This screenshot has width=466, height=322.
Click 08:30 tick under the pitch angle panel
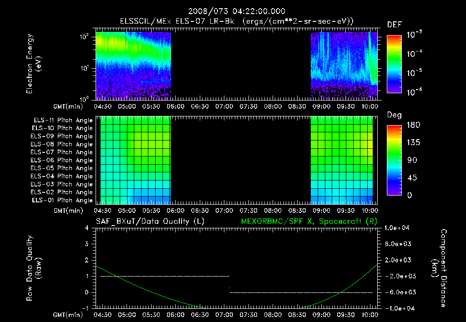coord(297,211)
